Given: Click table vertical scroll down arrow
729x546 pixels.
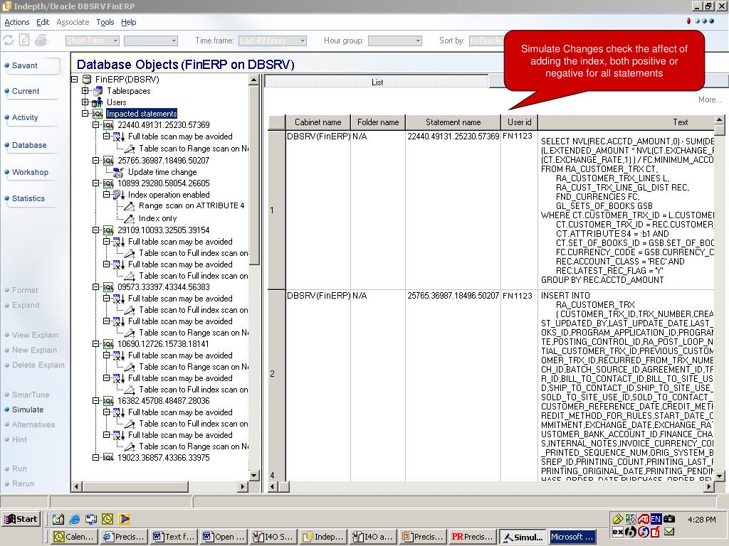Looking at the screenshot, I should 719,476.
